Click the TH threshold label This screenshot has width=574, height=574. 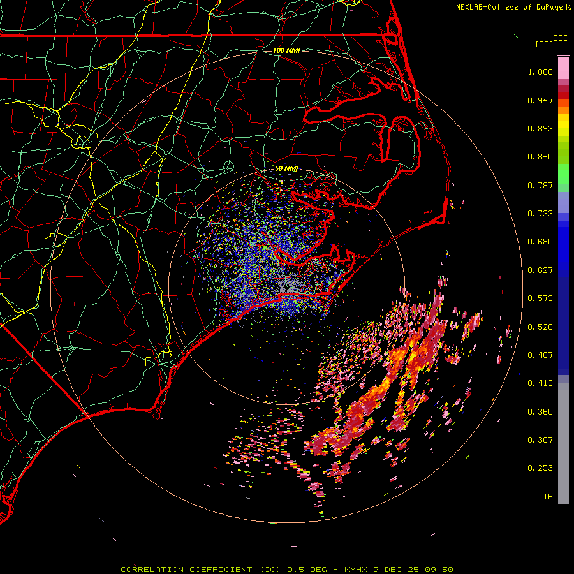click(548, 497)
